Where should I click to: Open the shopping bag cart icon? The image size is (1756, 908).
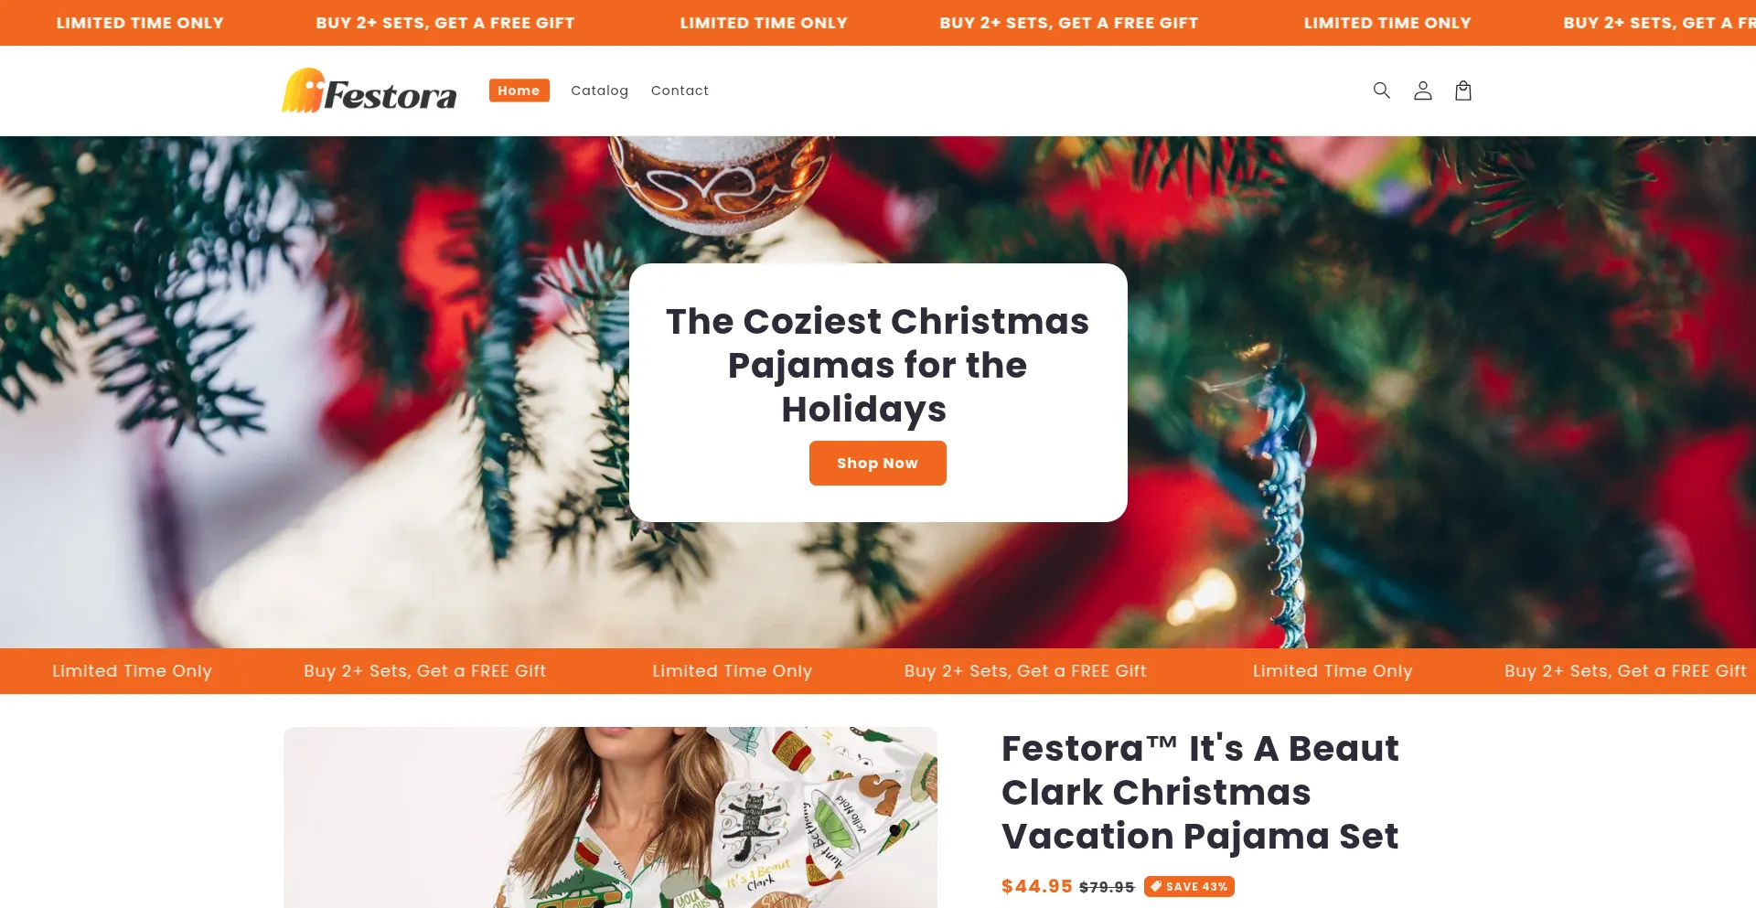(x=1463, y=91)
